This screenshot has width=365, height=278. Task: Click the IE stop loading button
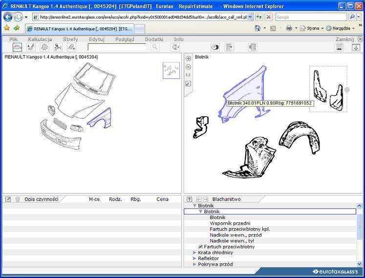tap(268, 17)
